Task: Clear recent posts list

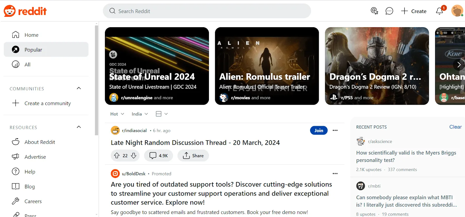Action: (x=455, y=127)
